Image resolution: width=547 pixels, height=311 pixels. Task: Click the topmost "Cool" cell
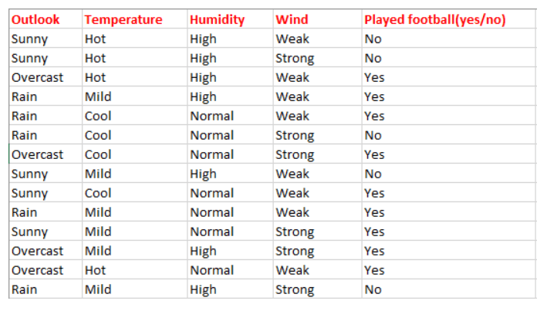(x=99, y=116)
